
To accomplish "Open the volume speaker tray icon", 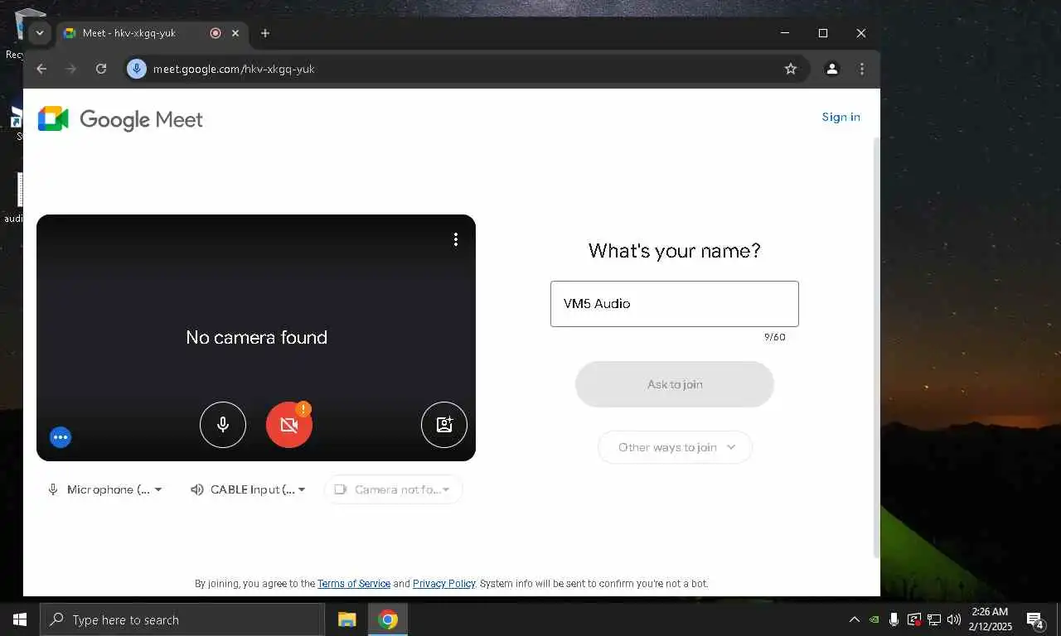I will 954,619.
